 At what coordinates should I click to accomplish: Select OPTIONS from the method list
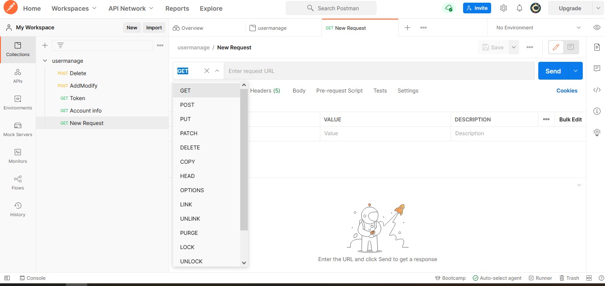click(207, 190)
